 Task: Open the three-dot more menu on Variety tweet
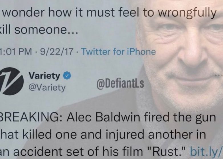[x=219, y=76]
